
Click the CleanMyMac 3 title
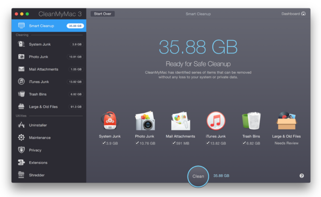pyautogui.click(x=60, y=13)
